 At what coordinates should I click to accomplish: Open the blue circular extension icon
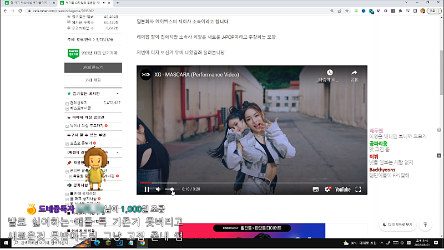[364, 11]
